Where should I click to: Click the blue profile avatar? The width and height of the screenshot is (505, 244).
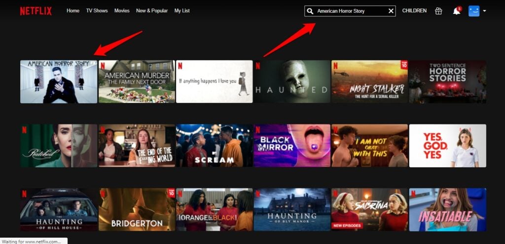coord(474,11)
